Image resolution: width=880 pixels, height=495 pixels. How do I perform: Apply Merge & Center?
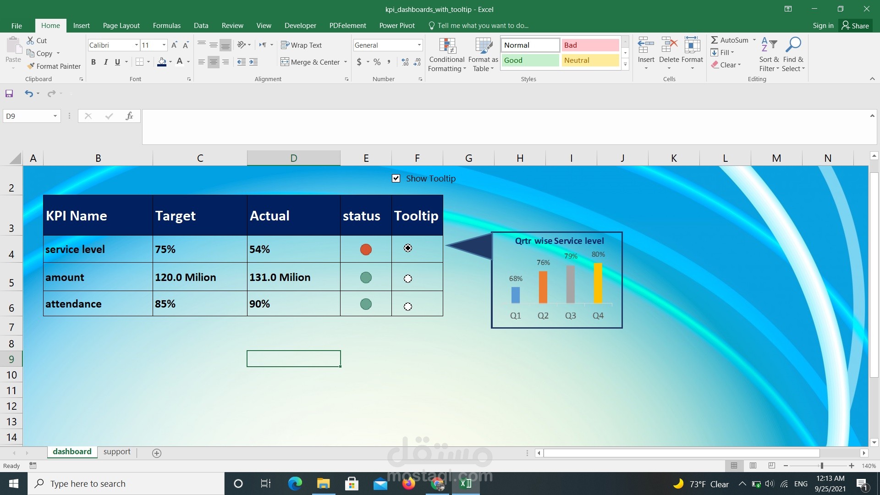point(311,62)
